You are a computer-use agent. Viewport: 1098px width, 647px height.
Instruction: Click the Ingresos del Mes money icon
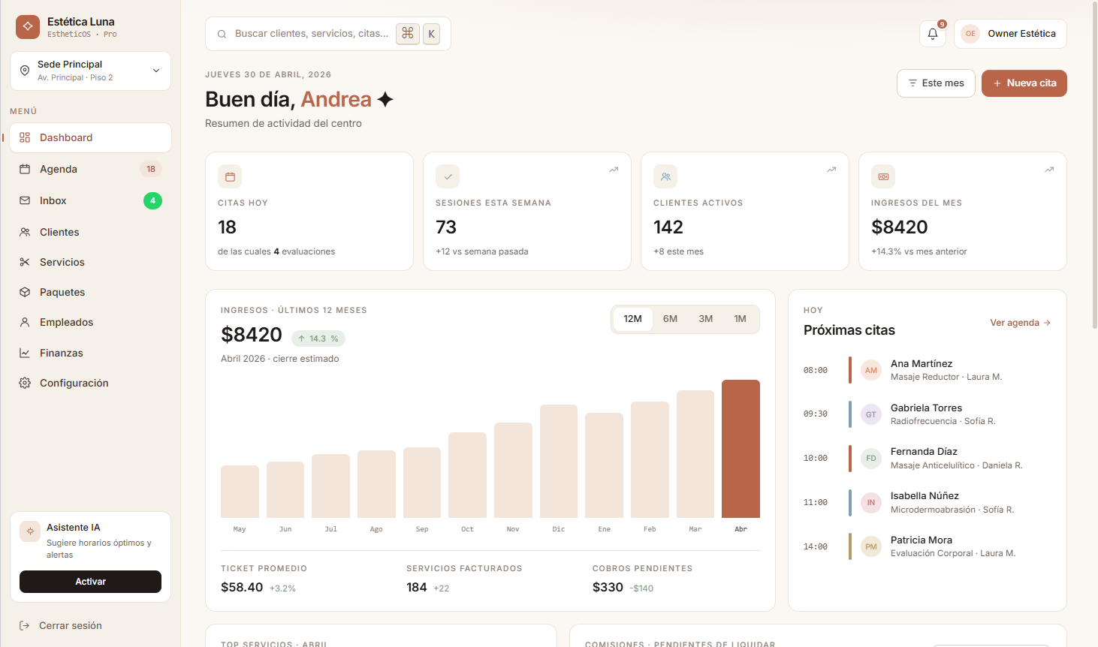point(883,176)
